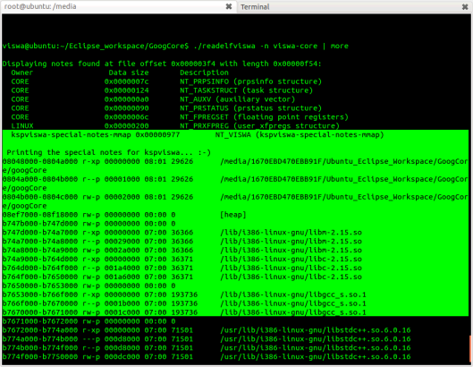Image resolution: width=473 pixels, height=367 pixels.
Task: Close the Terminal tab
Action: (x=465, y=6)
